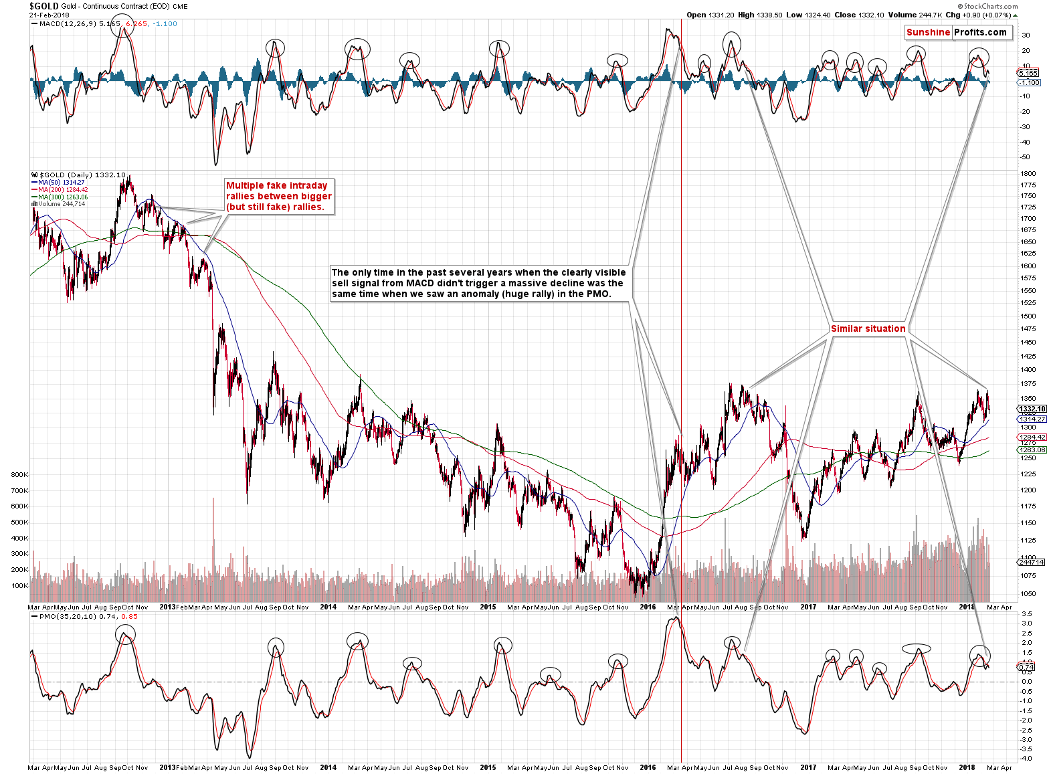Select the 'Gold - Continuous Contract (EOD)' title text

(x=115, y=6)
